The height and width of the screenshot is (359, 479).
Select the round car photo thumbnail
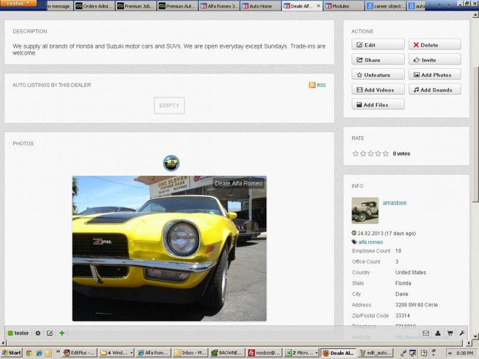pyautogui.click(x=171, y=163)
